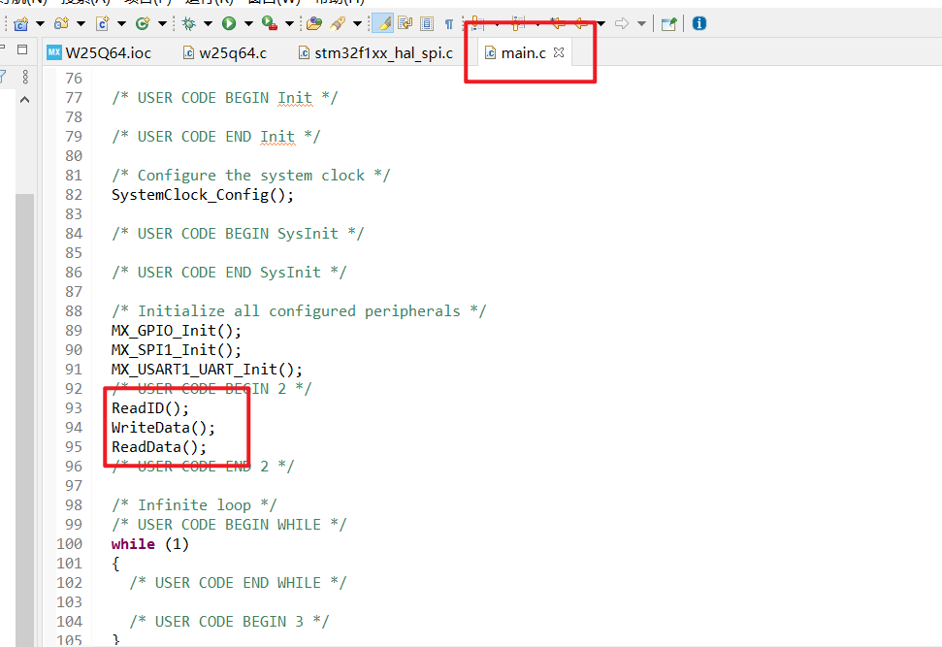
Task: Toggle word wrap in editor
Action: pos(406,24)
